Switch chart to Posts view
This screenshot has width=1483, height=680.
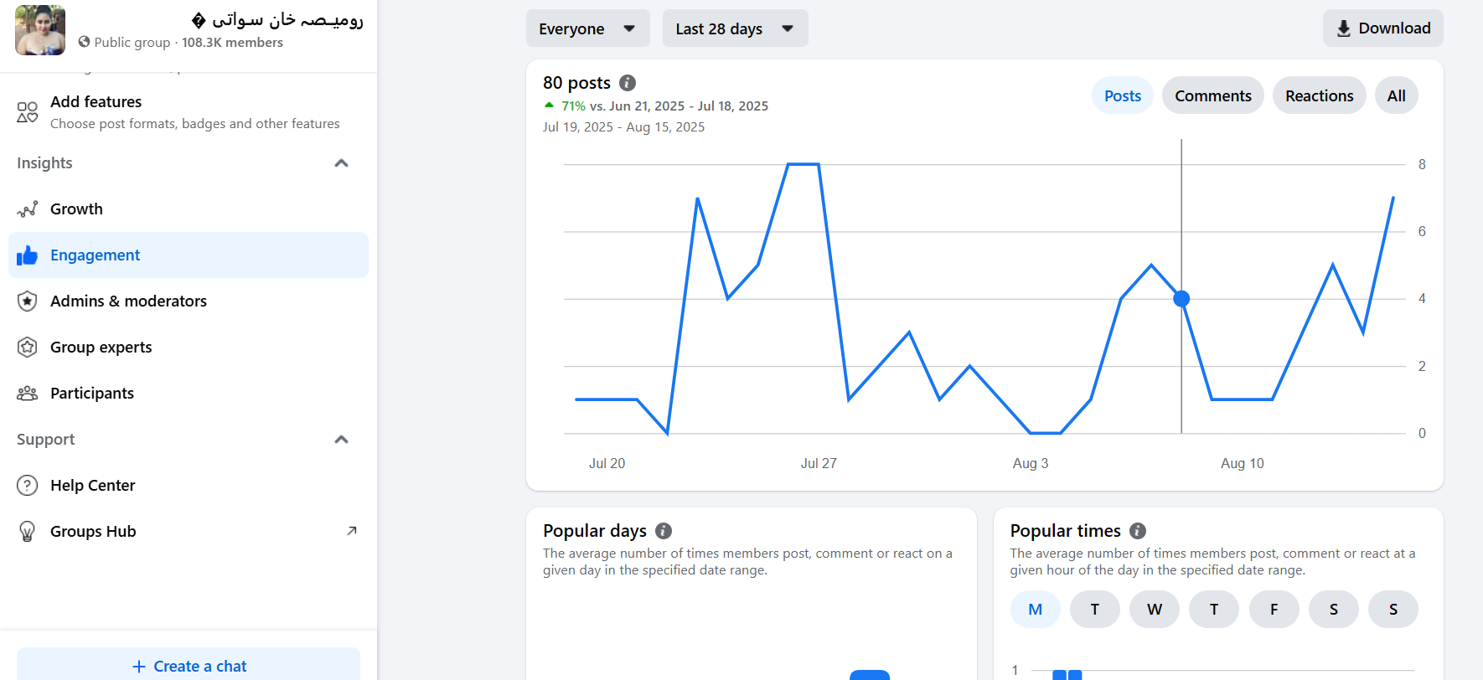1123,95
